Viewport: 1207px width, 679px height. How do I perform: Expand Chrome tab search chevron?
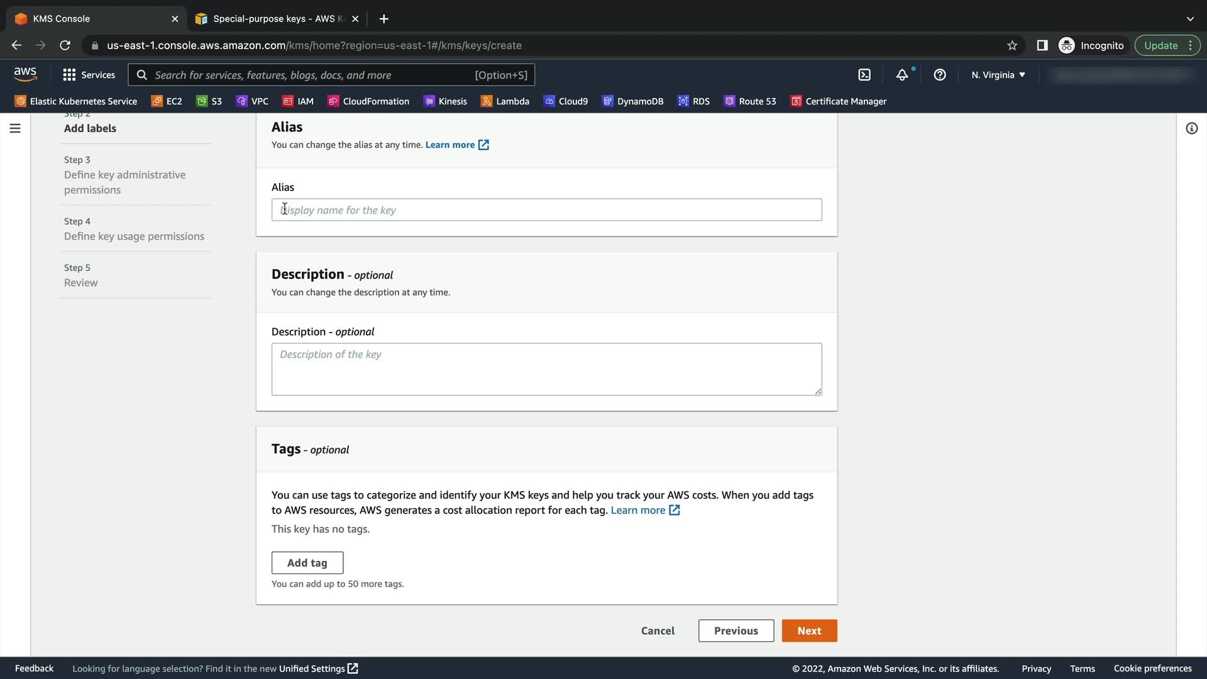[x=1190, y=19]
